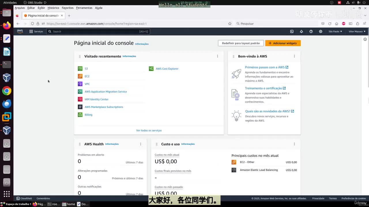Select the Página inicial do console tab
The height and width of the screenshot is (207, 369).
pos(44,16)
